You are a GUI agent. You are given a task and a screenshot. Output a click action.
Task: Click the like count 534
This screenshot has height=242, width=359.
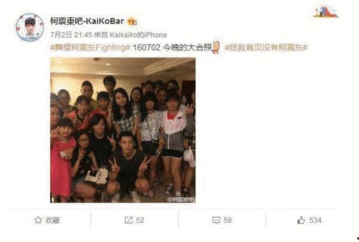coord(315,220)
